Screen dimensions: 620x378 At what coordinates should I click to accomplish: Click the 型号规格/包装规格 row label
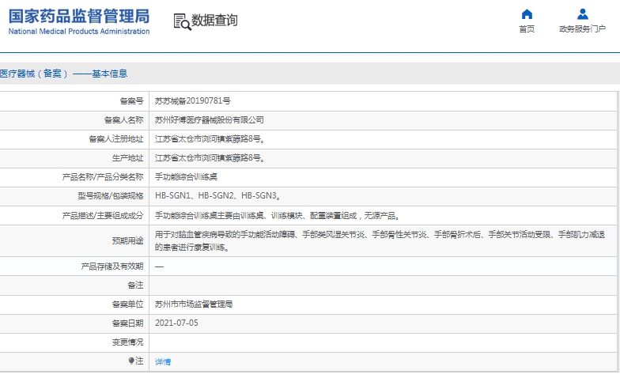[x=111, y=196]
